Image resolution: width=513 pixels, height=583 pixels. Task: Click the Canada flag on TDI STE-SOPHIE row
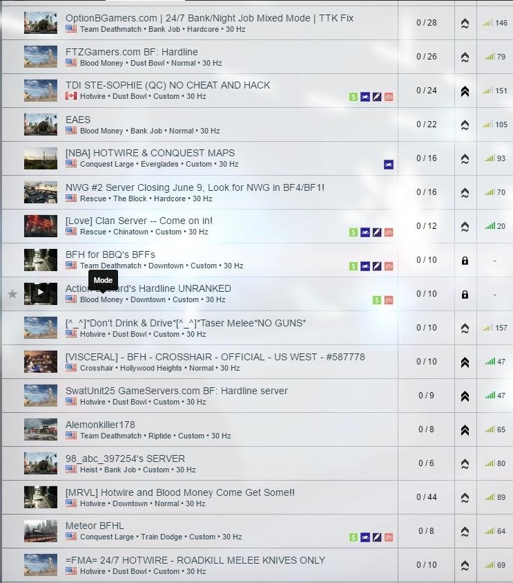[x=71, y=96]
